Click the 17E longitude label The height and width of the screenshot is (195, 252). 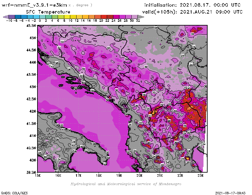click(78, 175)
